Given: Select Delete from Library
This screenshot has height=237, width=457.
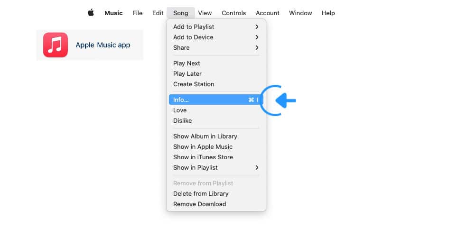Looking at the screenshot, I should coord(216,193).
